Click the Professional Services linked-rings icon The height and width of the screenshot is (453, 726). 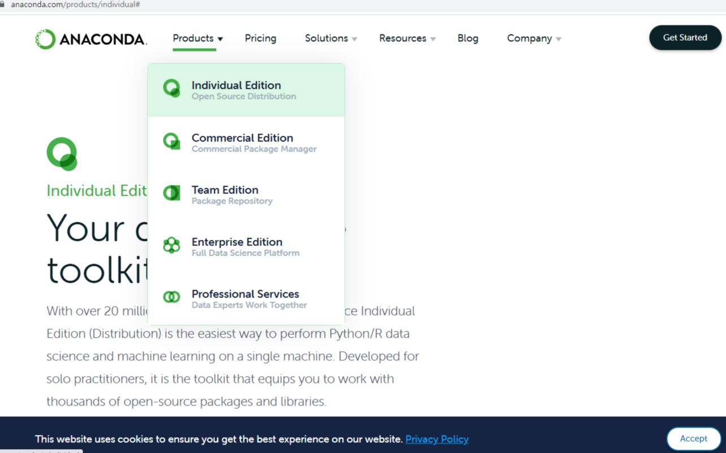click(x=171, y=297)
